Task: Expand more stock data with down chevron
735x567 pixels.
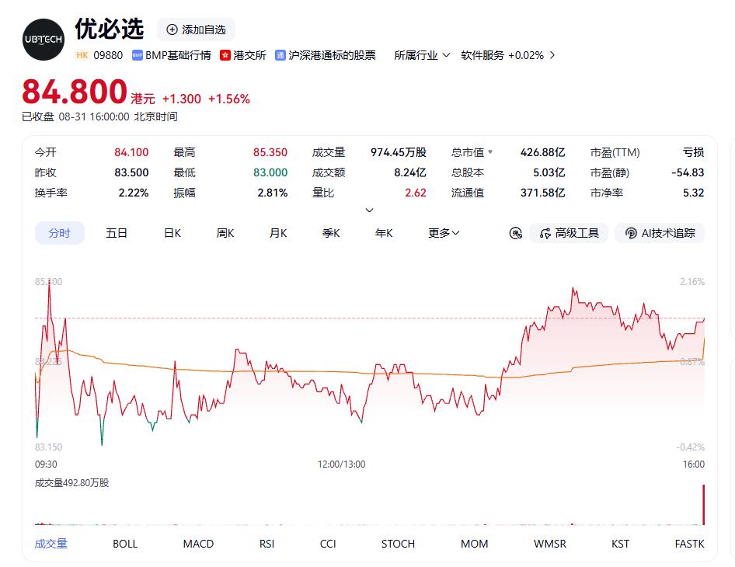Action: pos(369,210)
